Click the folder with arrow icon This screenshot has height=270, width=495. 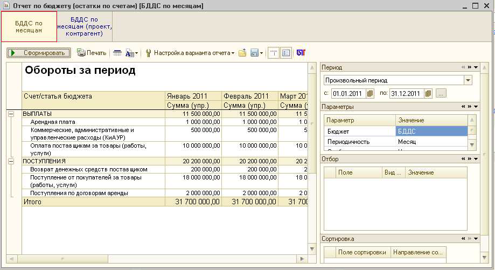click(242, 53)
